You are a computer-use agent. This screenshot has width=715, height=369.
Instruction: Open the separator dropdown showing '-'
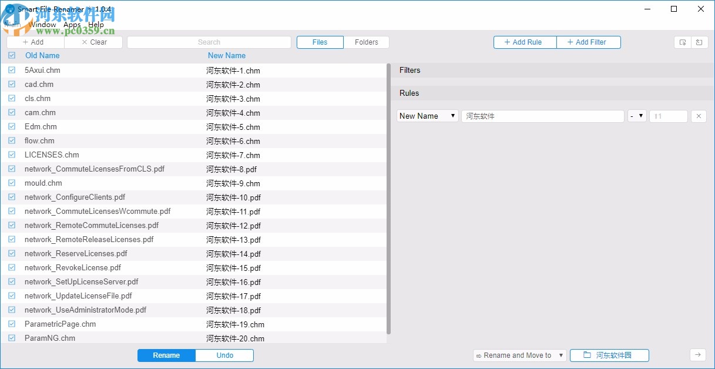pyautogui.click(x=637, y=116)
